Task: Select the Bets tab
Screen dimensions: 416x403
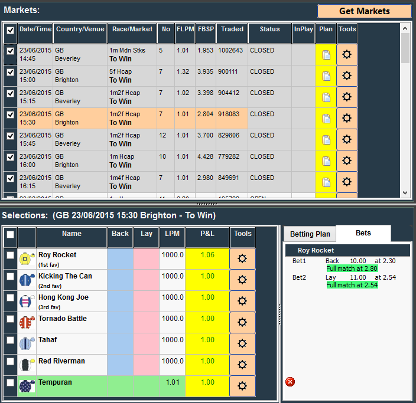Action: point(363,233)
